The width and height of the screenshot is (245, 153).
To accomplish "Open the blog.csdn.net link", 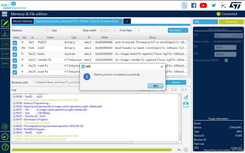I will [x=223, y=150].
